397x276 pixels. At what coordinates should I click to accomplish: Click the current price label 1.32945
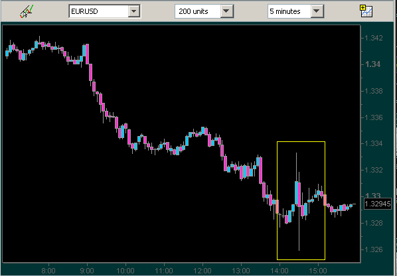[x=378, y=204]
